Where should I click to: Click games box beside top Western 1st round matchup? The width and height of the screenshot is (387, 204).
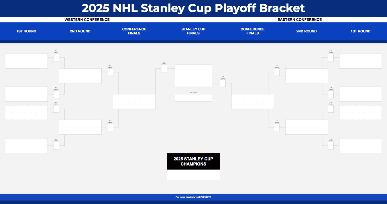(56, 57)
